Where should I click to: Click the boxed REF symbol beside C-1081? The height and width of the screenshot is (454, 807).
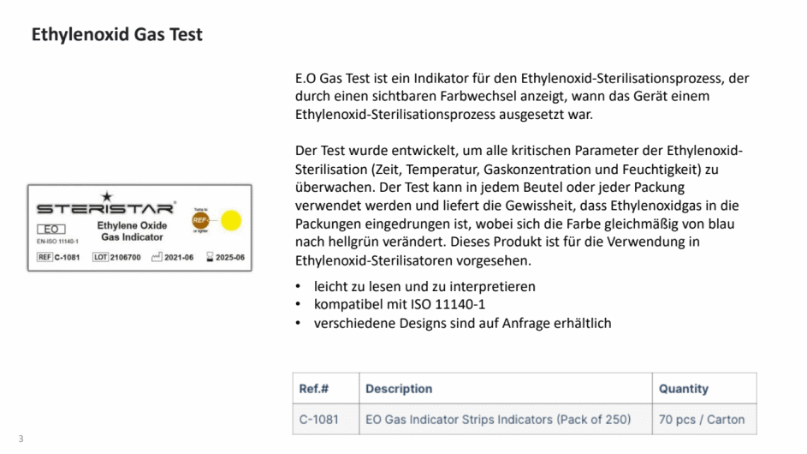[x=45, y=257]
